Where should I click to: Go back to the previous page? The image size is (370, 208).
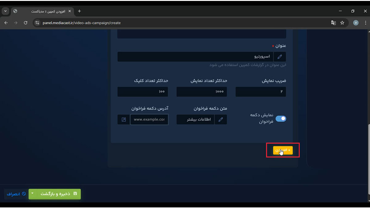click(6, 23)
